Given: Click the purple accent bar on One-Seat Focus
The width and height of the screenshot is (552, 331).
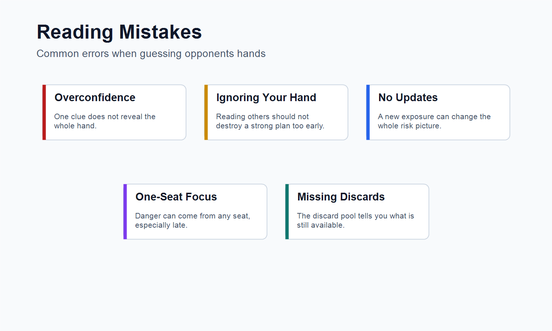Looking at the screenshot, I should click(125, 211).
